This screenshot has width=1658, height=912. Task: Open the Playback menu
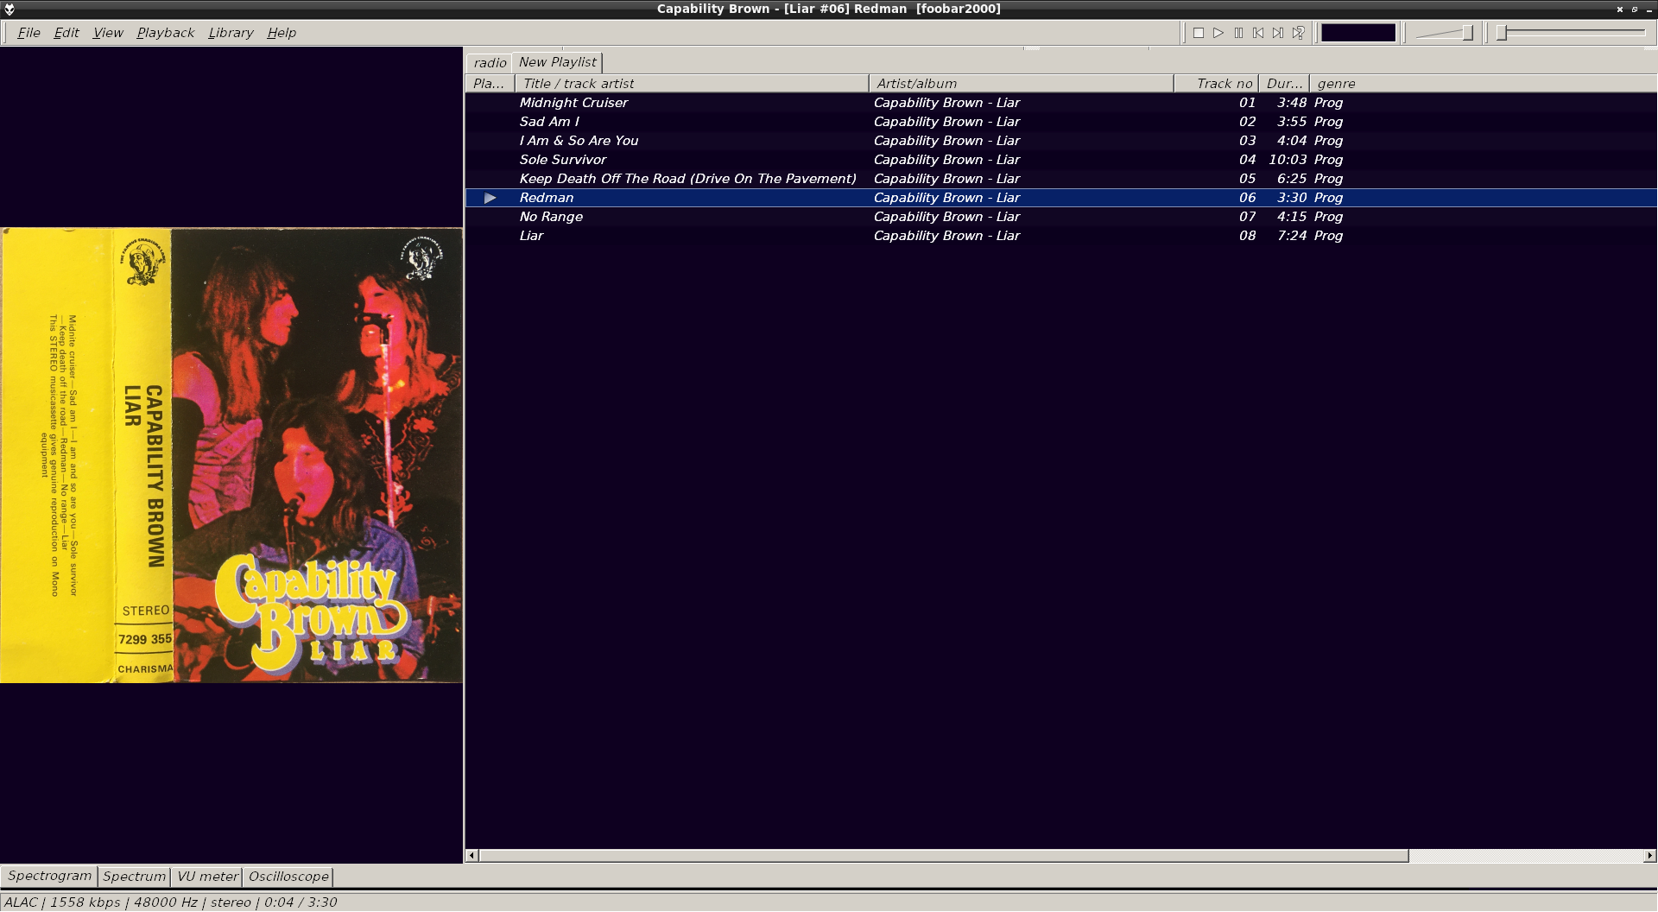tap(166, 33)
